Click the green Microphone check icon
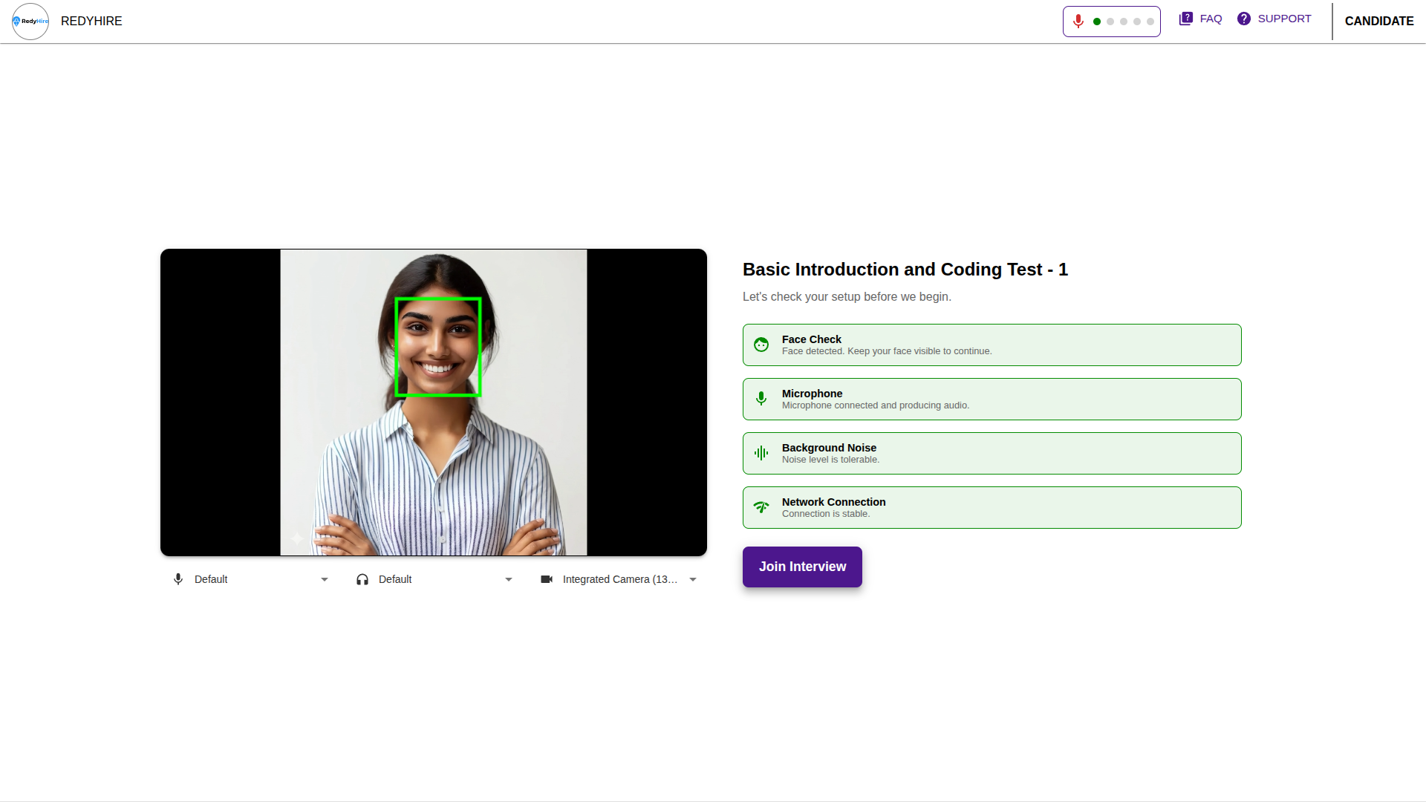Viewport: 1426px width, 802px height. point(761,399)
